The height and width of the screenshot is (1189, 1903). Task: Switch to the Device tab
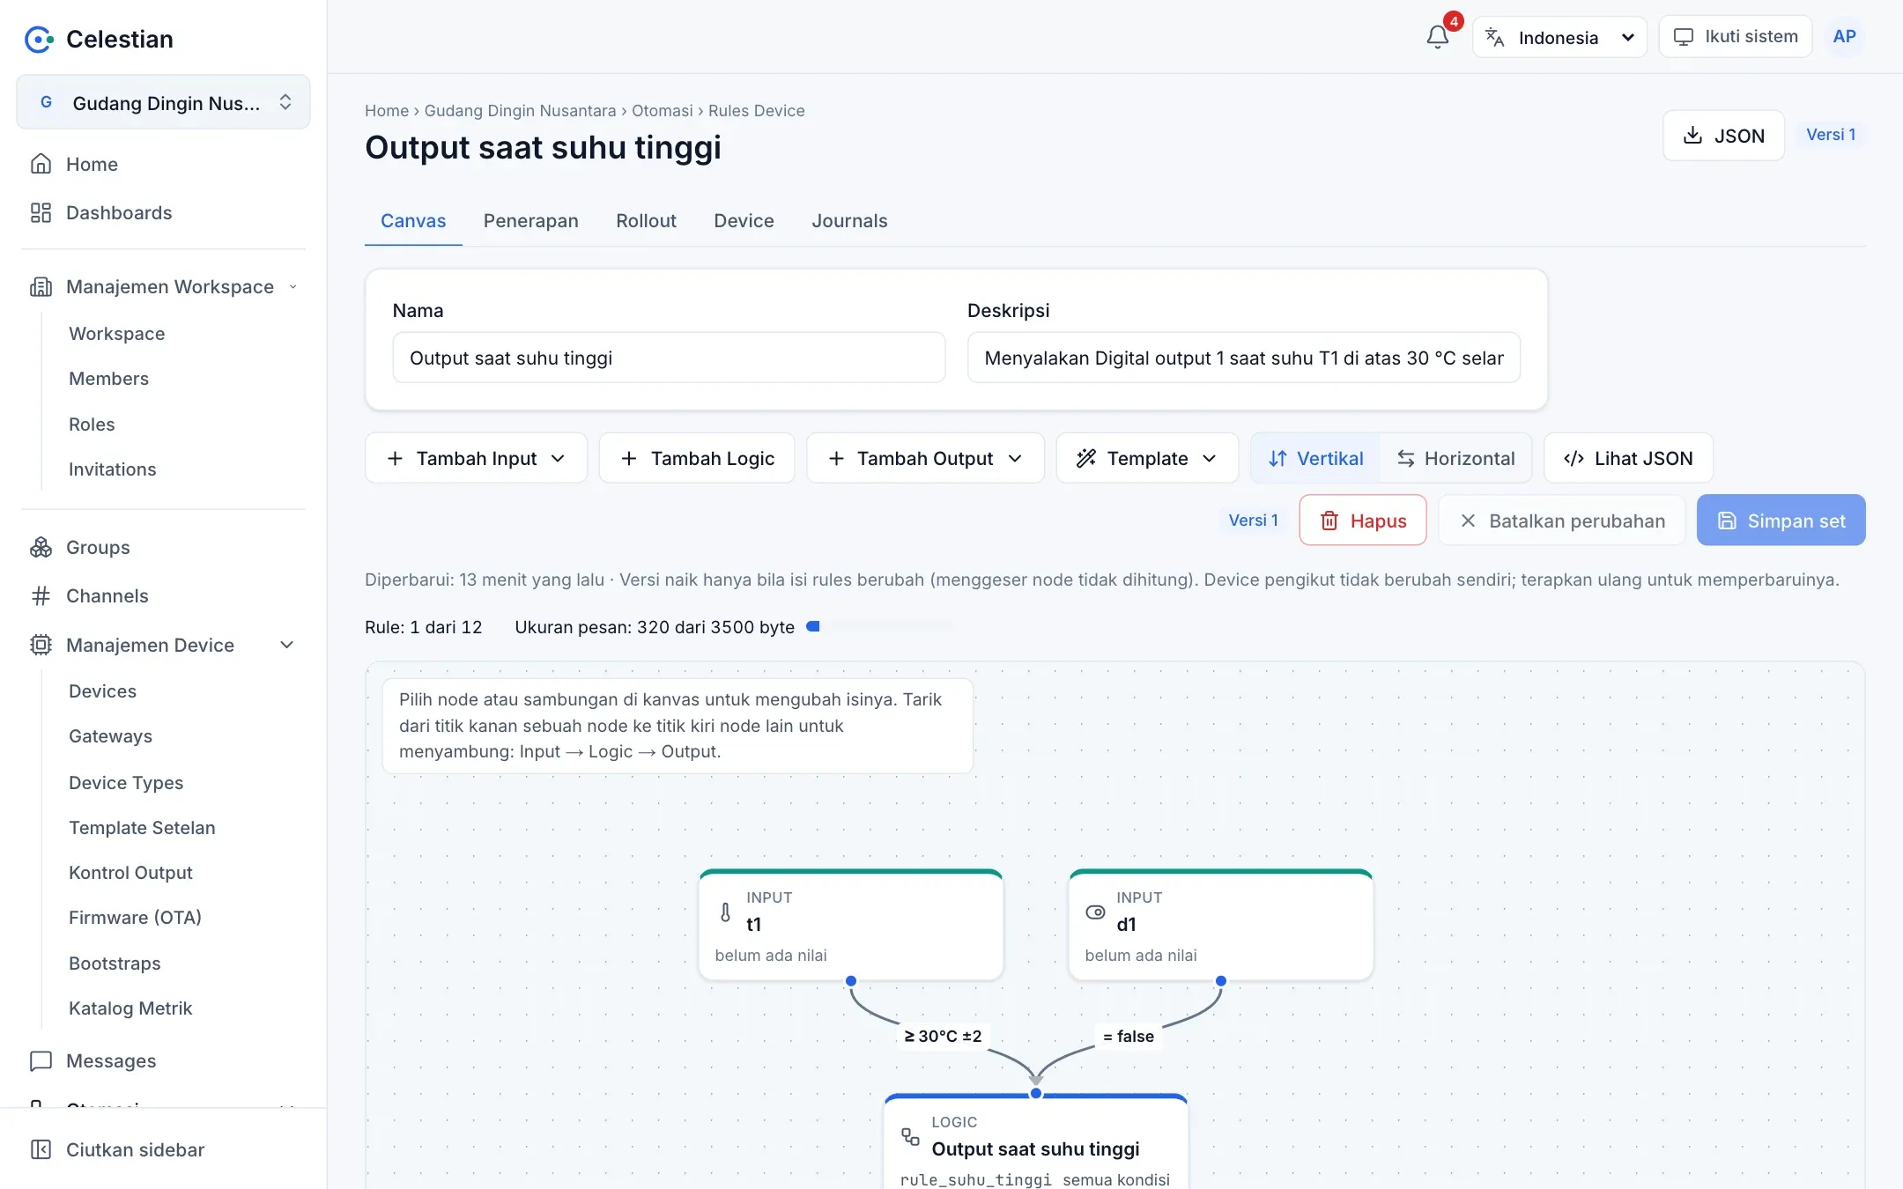tap(744, 220)
